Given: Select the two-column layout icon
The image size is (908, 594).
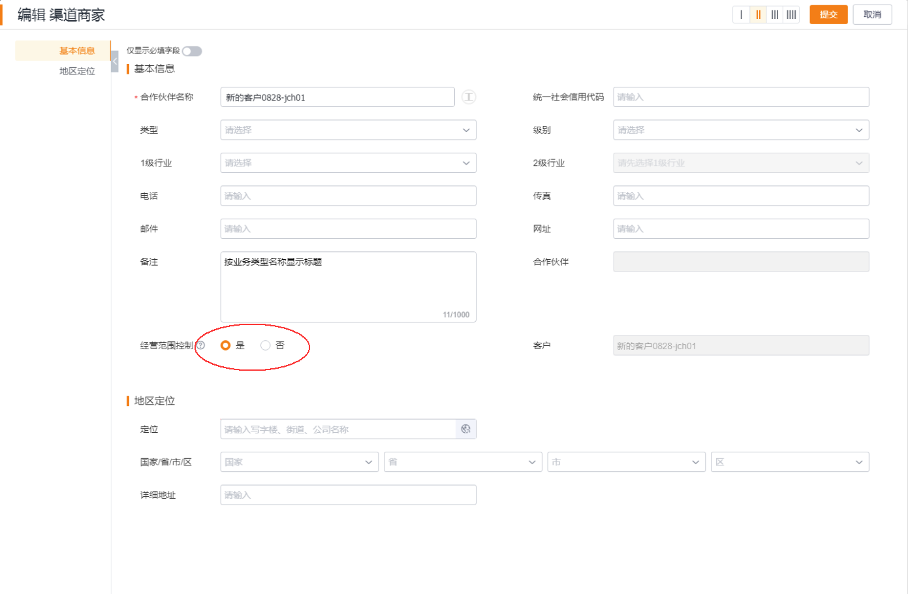Looking at the screenshot, I should pos(758,14).
